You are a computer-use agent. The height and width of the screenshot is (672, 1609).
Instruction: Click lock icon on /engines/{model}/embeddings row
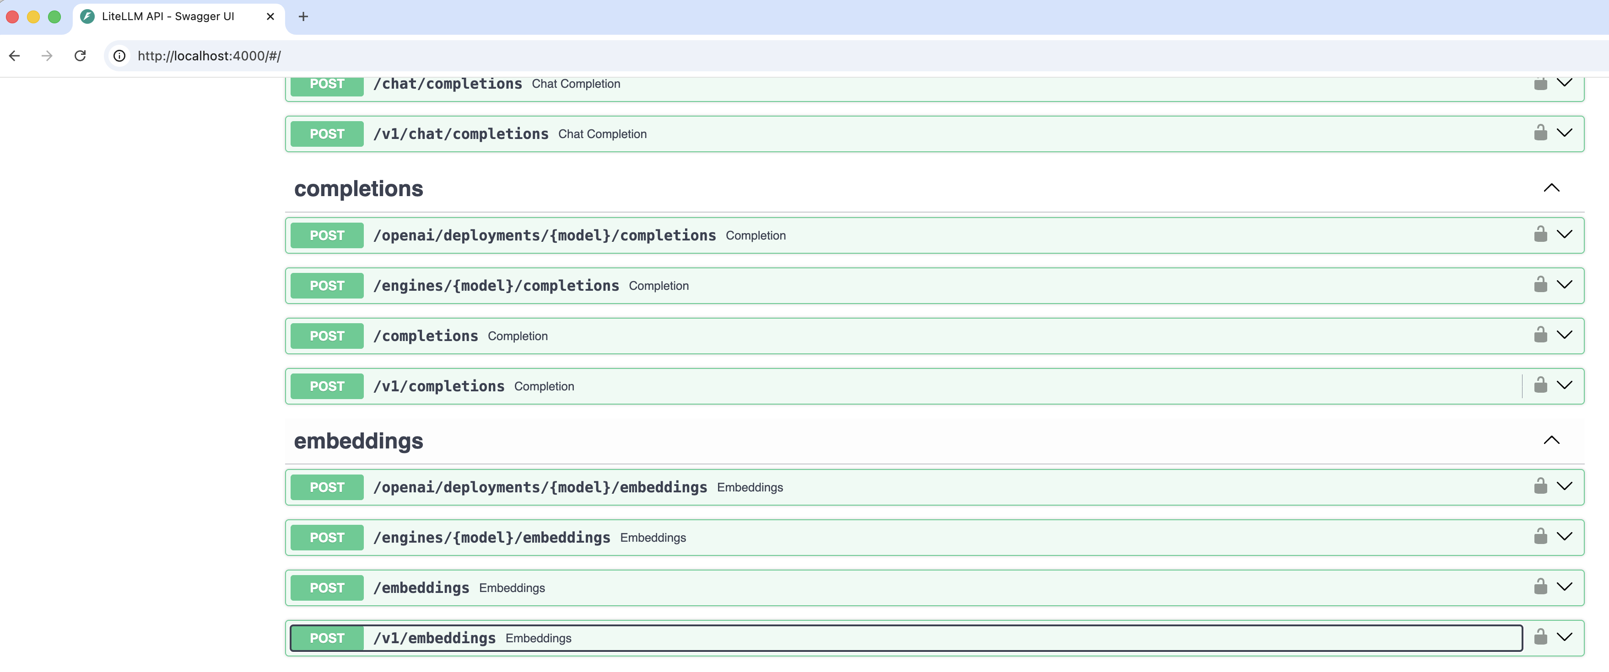point(1540,537)
